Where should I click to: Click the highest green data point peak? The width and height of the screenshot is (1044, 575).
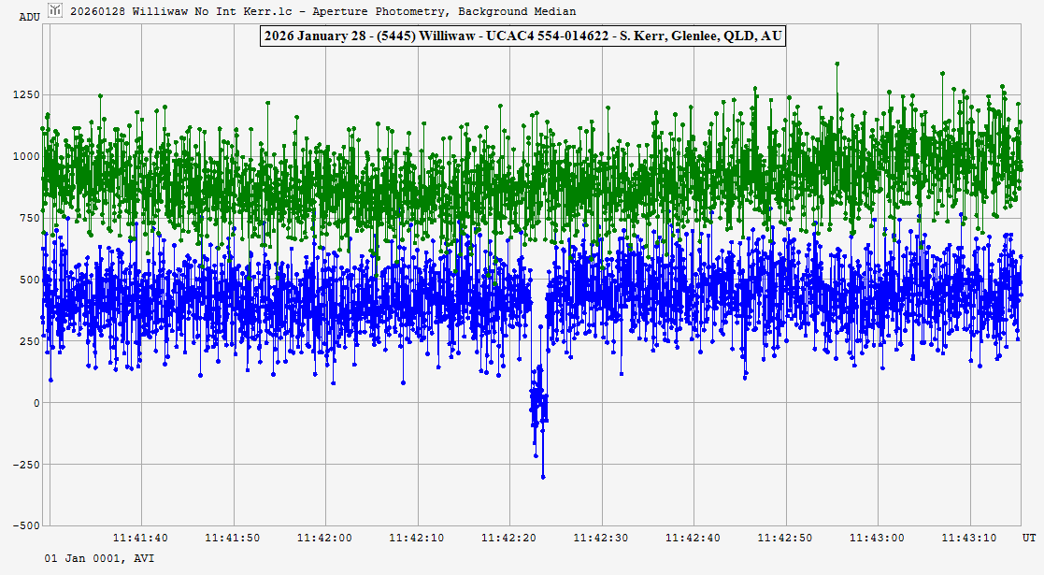click(x=837, y=65)
